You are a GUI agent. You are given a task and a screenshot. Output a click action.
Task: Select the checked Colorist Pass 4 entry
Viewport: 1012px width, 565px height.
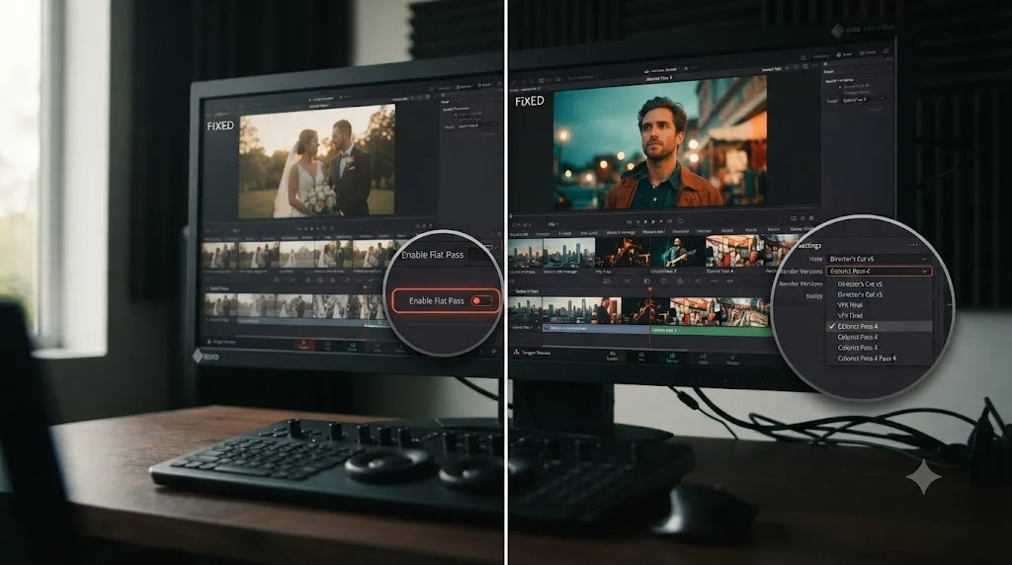coord(879,326)
